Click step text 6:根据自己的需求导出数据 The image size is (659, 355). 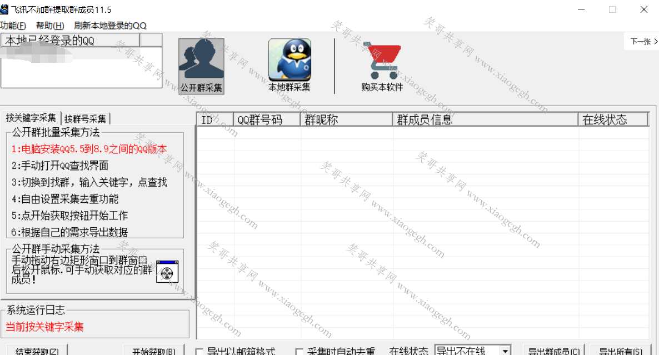[69, 232]
